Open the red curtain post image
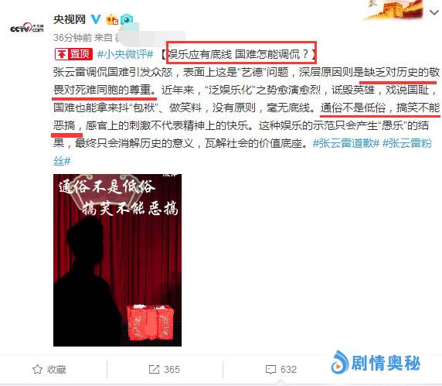Screen dimensions: 442x386 [117, 260]
